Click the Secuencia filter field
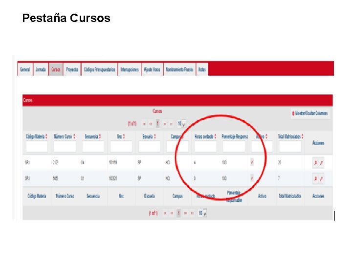The height and width of the screenshot is (264, 352). point(93,146)
